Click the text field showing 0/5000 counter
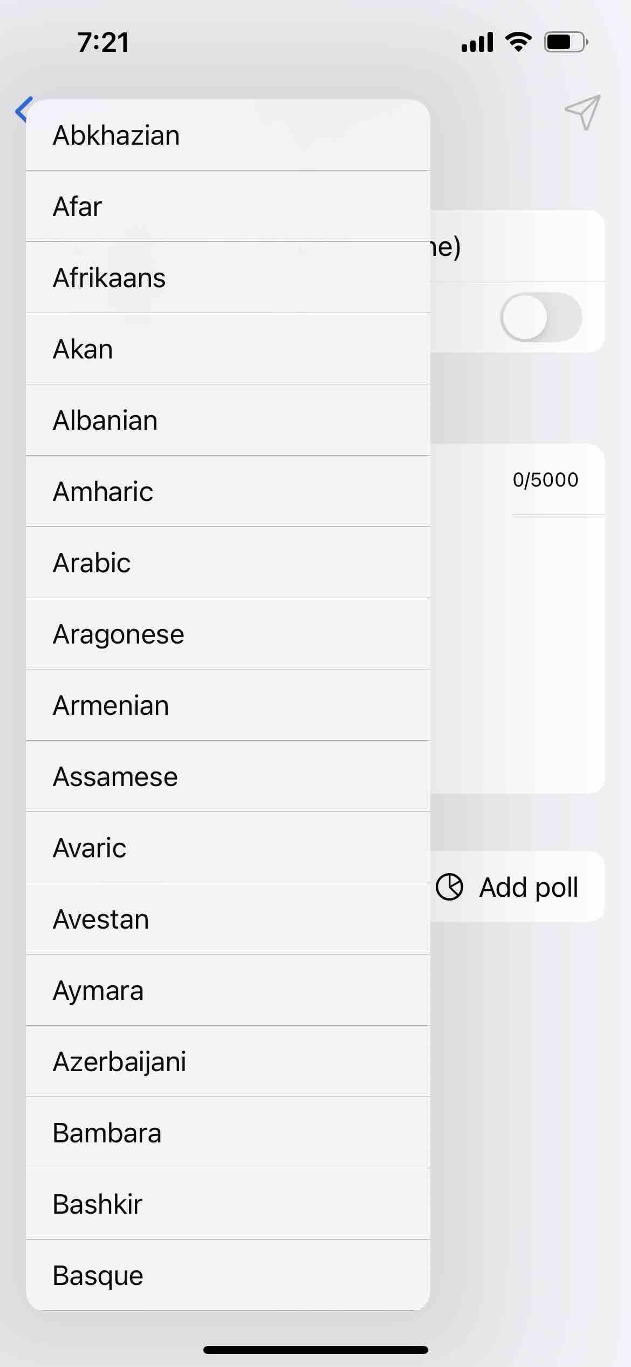 (518, 648)
